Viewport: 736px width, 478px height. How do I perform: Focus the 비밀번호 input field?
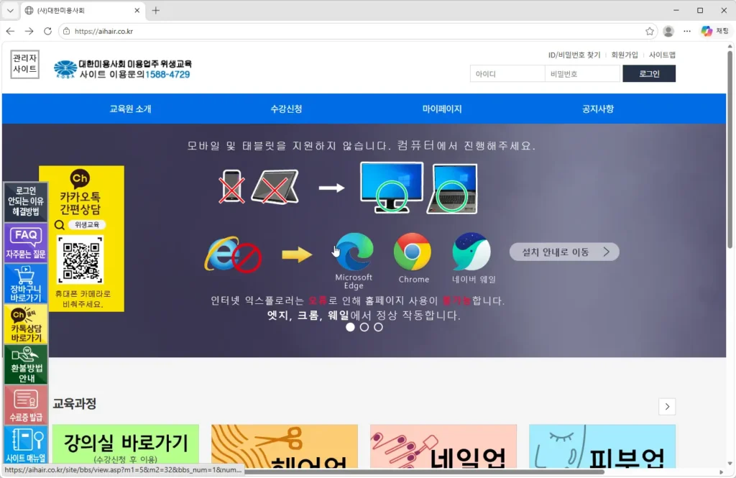(x=582, y=74)
